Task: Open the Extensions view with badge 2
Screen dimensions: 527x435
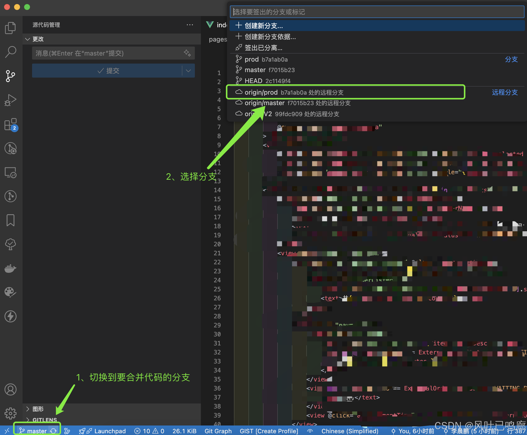Action: [10, 125]
